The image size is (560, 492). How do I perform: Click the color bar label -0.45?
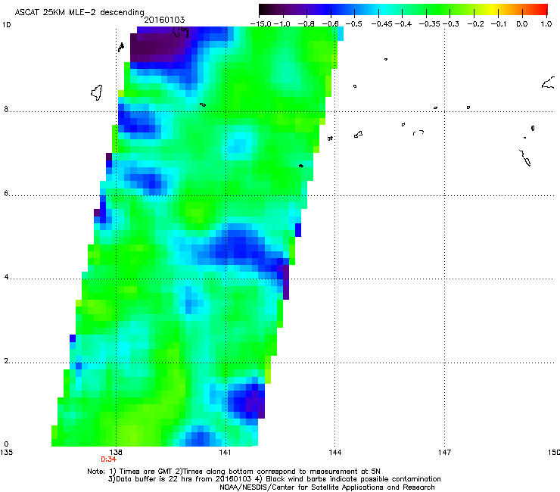(382, 24)
